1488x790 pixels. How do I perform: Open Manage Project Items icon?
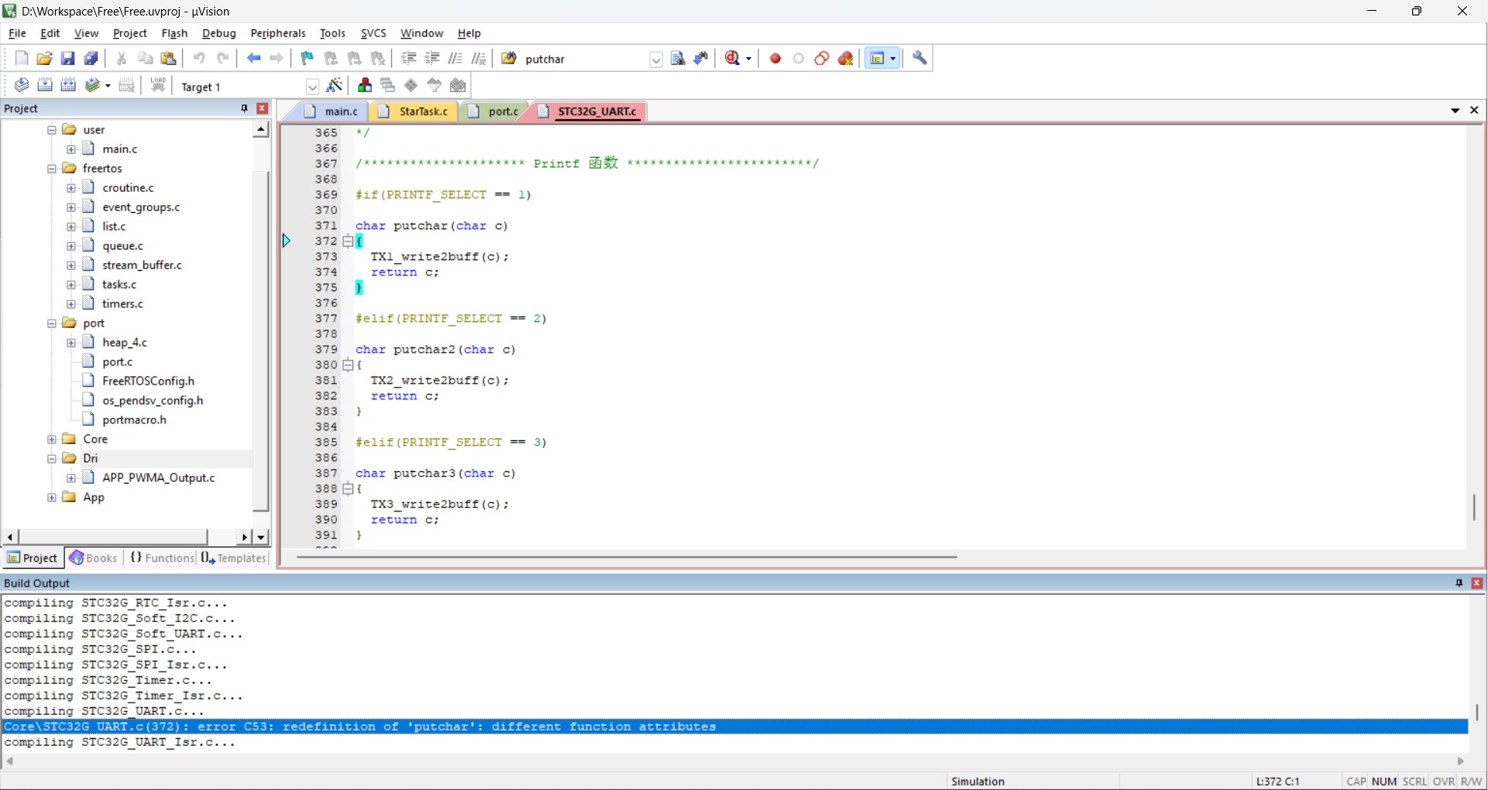[x=365, y=86]
